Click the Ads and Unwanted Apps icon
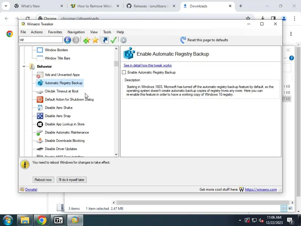 tap(40, 75)
